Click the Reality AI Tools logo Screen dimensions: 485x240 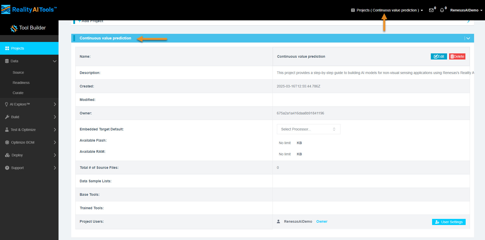[29, 10]
